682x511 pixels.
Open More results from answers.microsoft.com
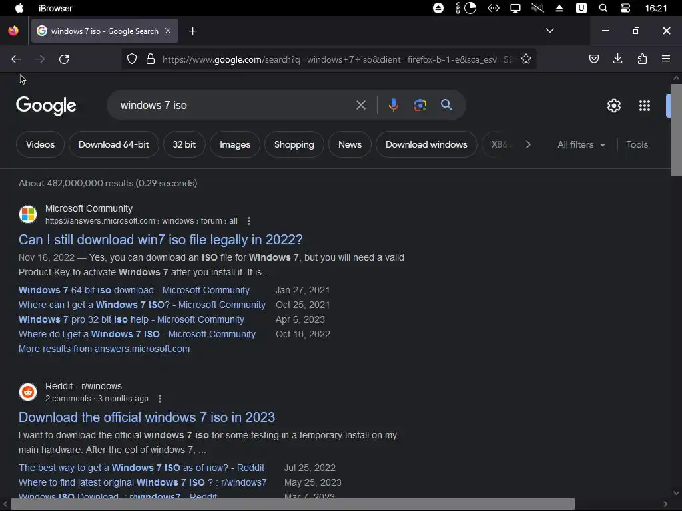(x=104, y=349)
